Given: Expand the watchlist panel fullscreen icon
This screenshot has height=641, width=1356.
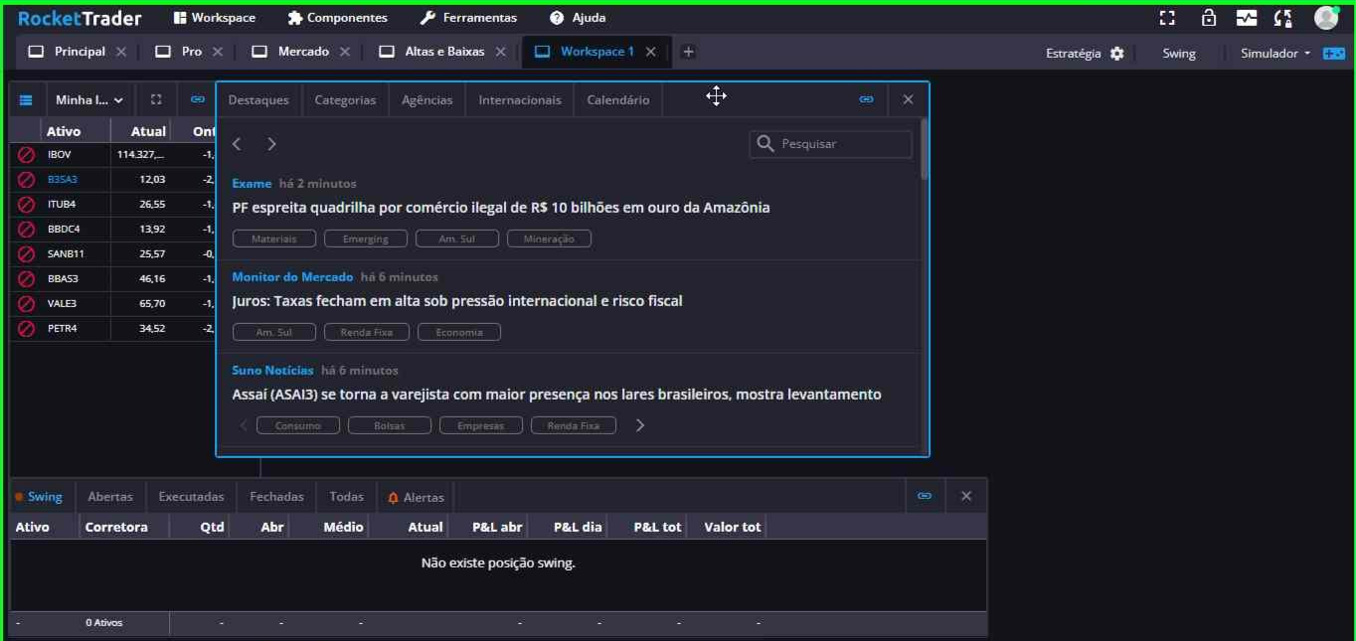Looking at the screenshot, I should (156, 100).
